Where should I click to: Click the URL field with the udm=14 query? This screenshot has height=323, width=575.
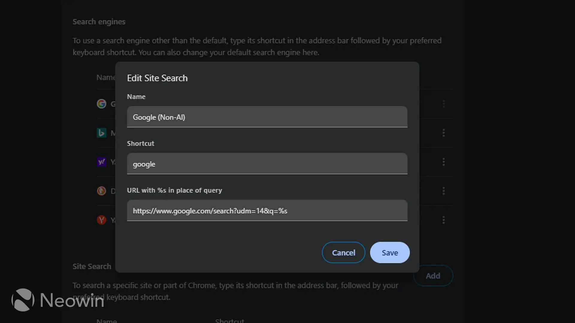267,211
